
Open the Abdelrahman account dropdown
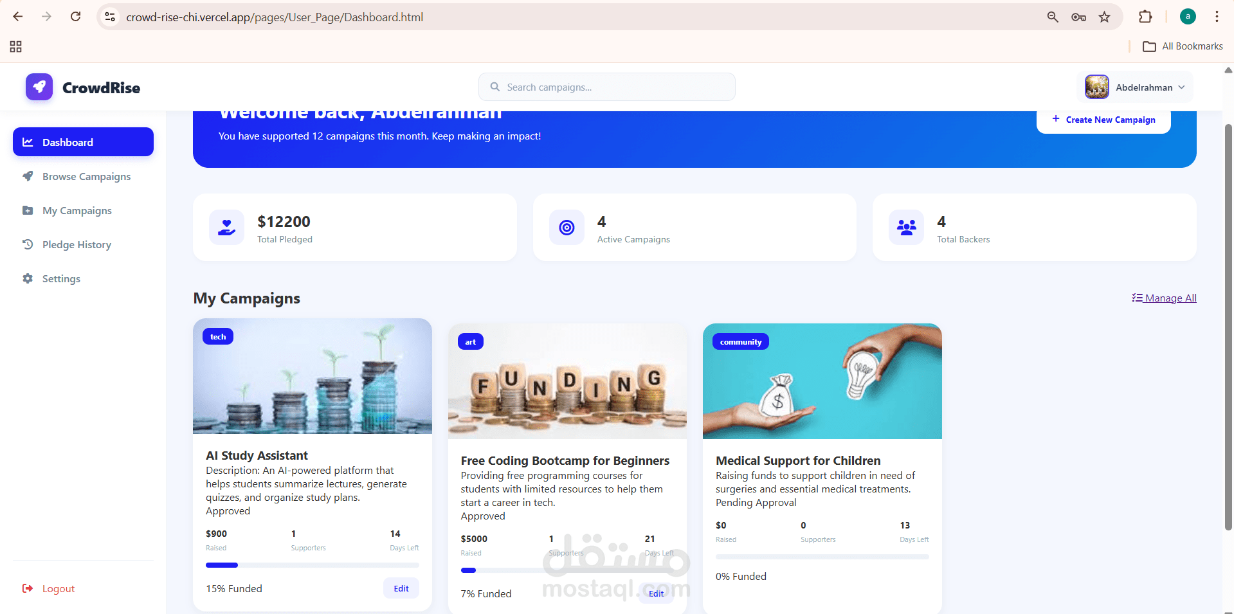tap(1135, 87)
